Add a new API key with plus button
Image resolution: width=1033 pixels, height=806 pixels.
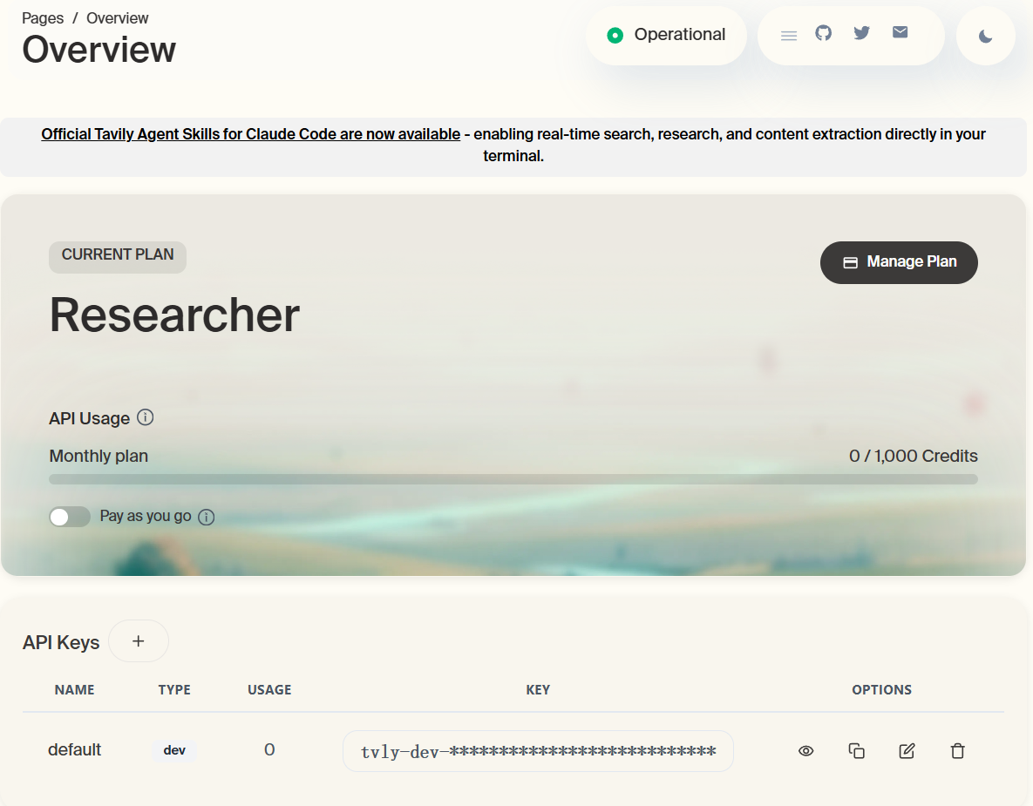pos(139,641)
